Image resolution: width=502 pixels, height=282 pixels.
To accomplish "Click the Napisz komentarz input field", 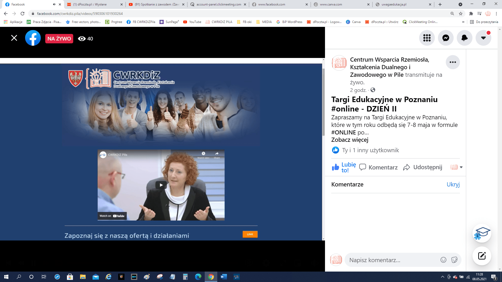I will coord(392,260).
